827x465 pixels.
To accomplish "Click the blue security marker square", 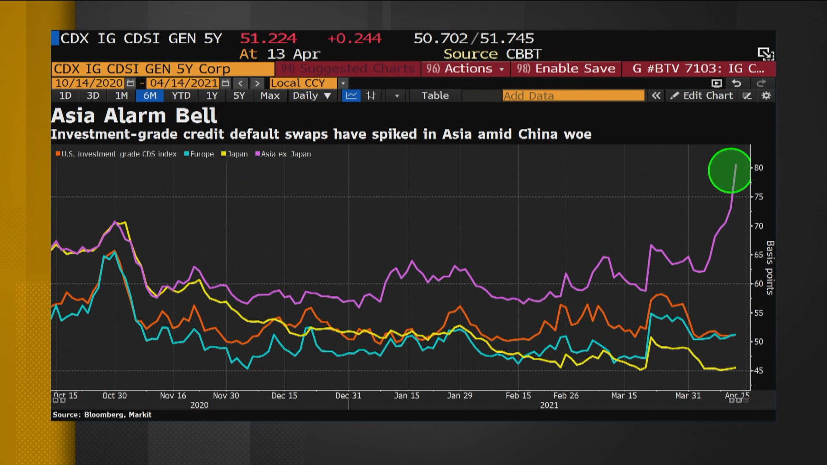I will (x=55, y=38).
